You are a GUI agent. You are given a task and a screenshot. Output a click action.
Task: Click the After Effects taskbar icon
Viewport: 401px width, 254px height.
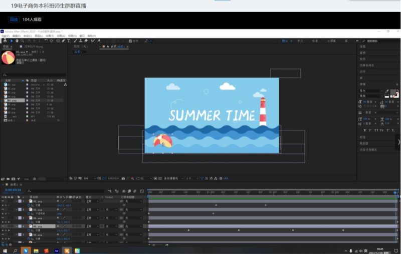(57, 250)
